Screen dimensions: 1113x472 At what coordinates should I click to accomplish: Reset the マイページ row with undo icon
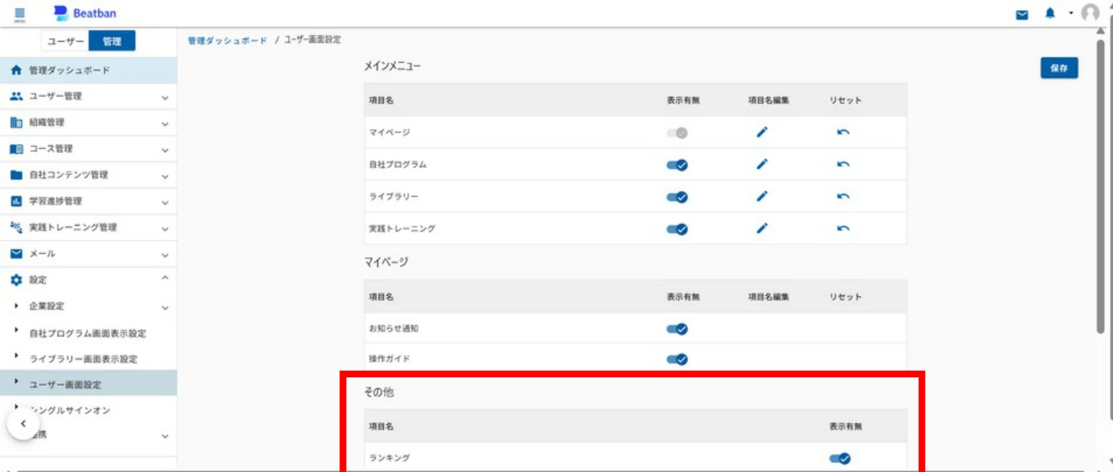843,133
